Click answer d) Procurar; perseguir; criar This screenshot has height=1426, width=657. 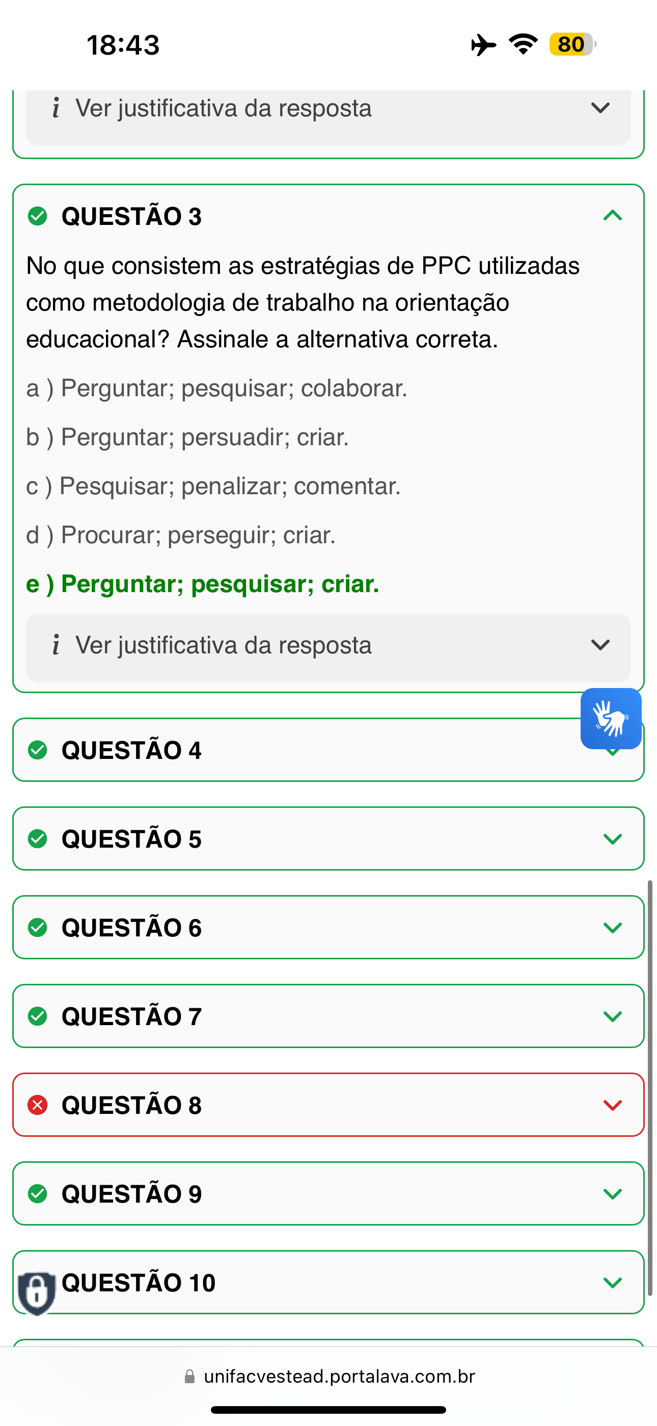(x=181, y=536)
